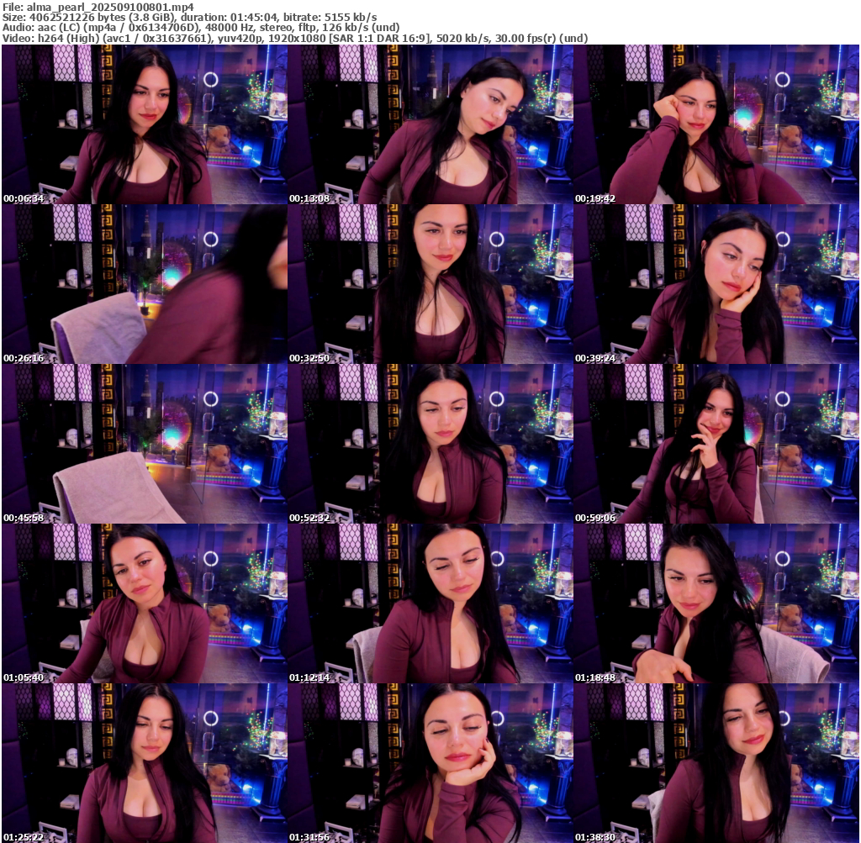Choose the frame stamped 01:38:30
This screenshot has width=861, height=843.
click(x=716, y=763)
